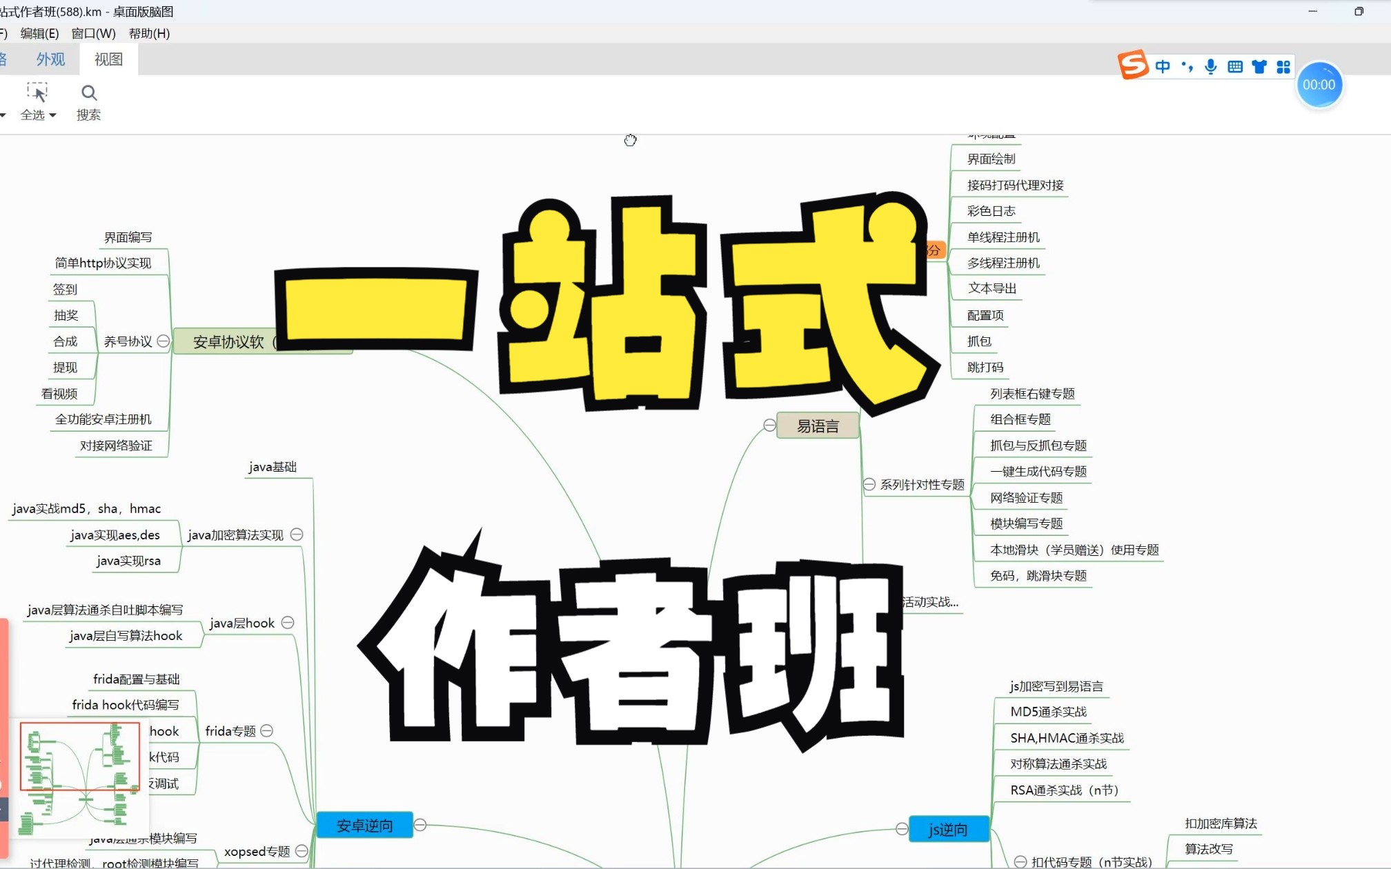Collapse the 易语言 node
Image resolution: width=1391 pixels, height=869 pixels.
(x=769, y=425)
